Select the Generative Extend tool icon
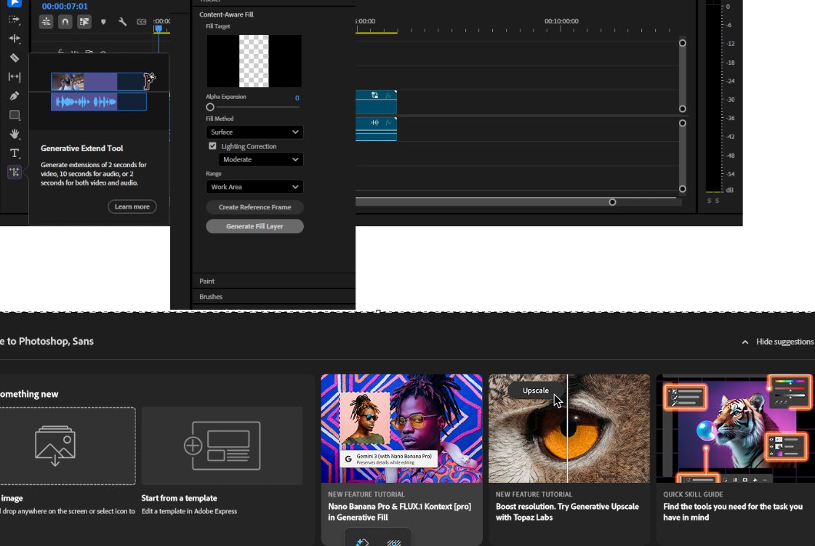This screenshot has width=815, height=546. click(x=14, y=172)
